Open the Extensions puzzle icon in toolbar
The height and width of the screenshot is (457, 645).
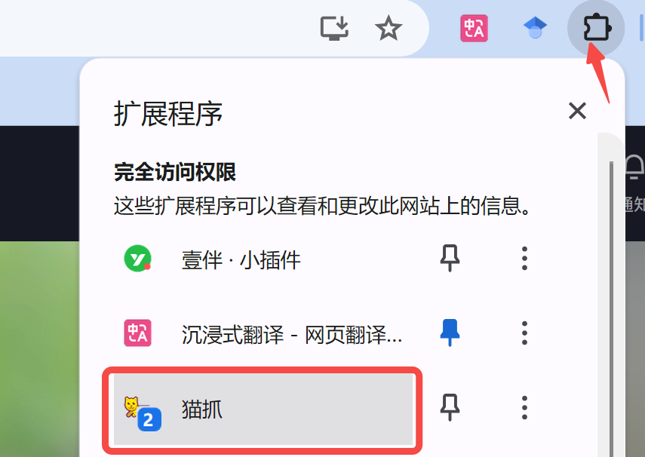596,28
